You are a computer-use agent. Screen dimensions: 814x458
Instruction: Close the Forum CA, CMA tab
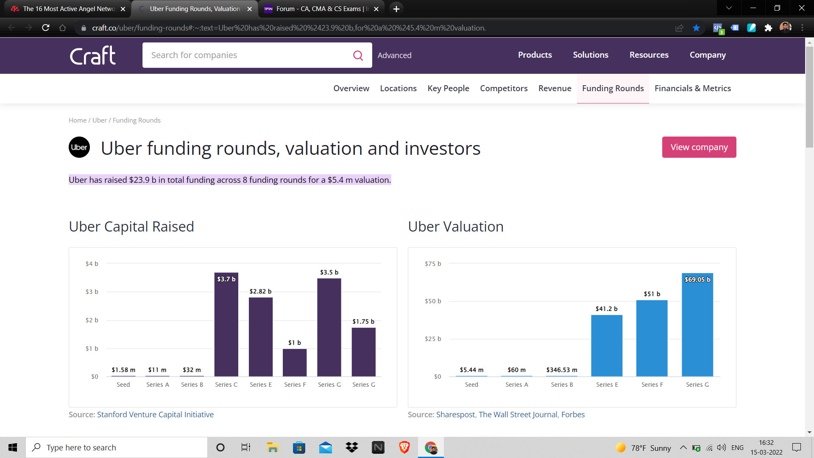(x=376, y=9)
